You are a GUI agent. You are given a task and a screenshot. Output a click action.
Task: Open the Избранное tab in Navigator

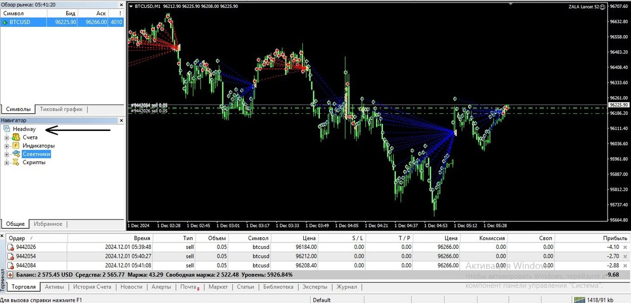(47, 224)
